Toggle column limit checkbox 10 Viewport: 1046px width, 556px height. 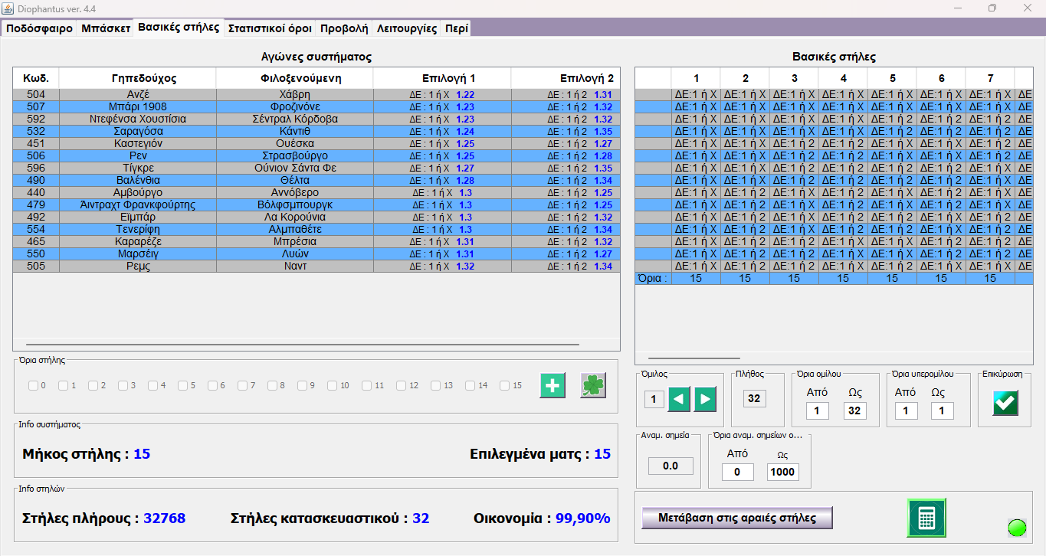(333, 385)
